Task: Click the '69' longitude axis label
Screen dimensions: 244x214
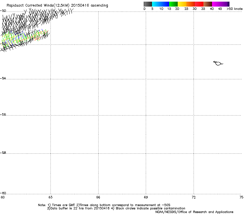Action: [x=146, y=197]
